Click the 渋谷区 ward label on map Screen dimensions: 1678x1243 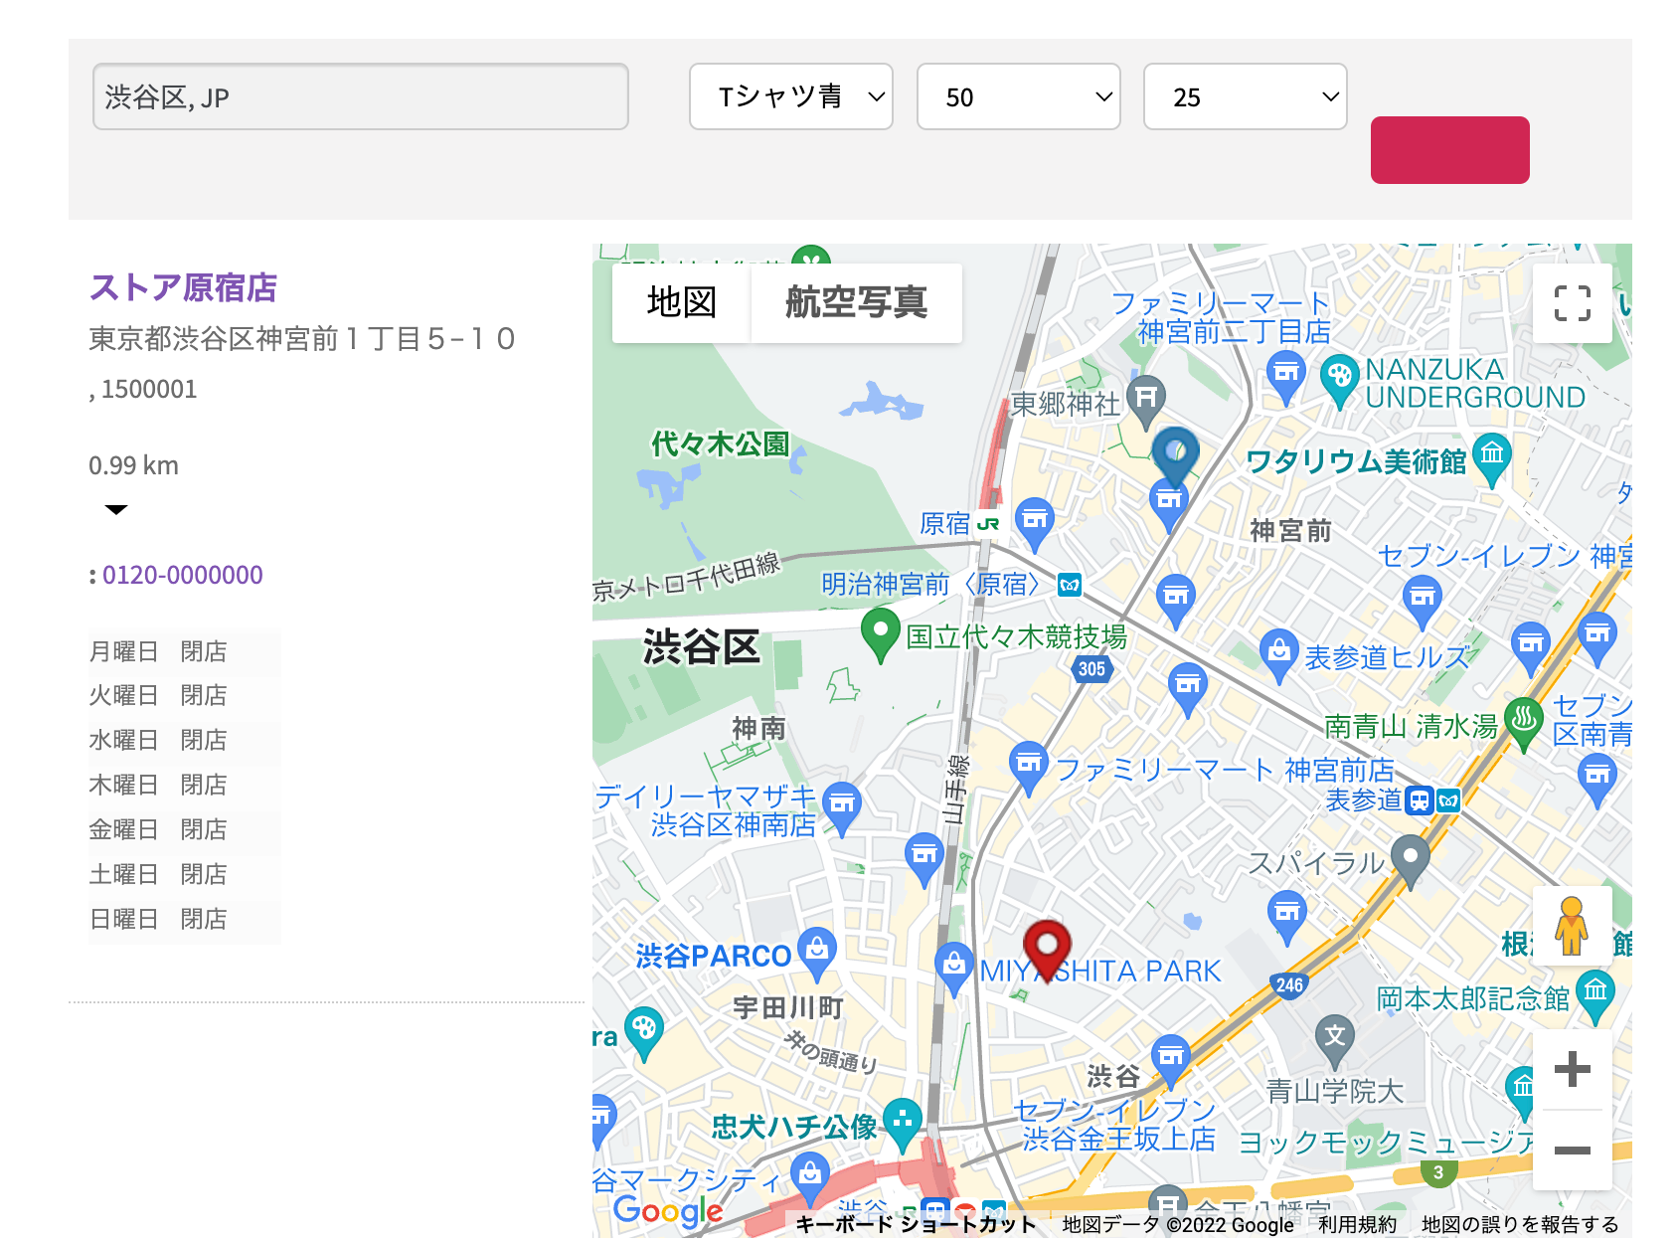(x=702, y=647)
